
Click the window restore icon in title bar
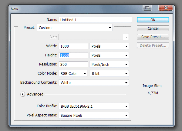click(148, 8)
